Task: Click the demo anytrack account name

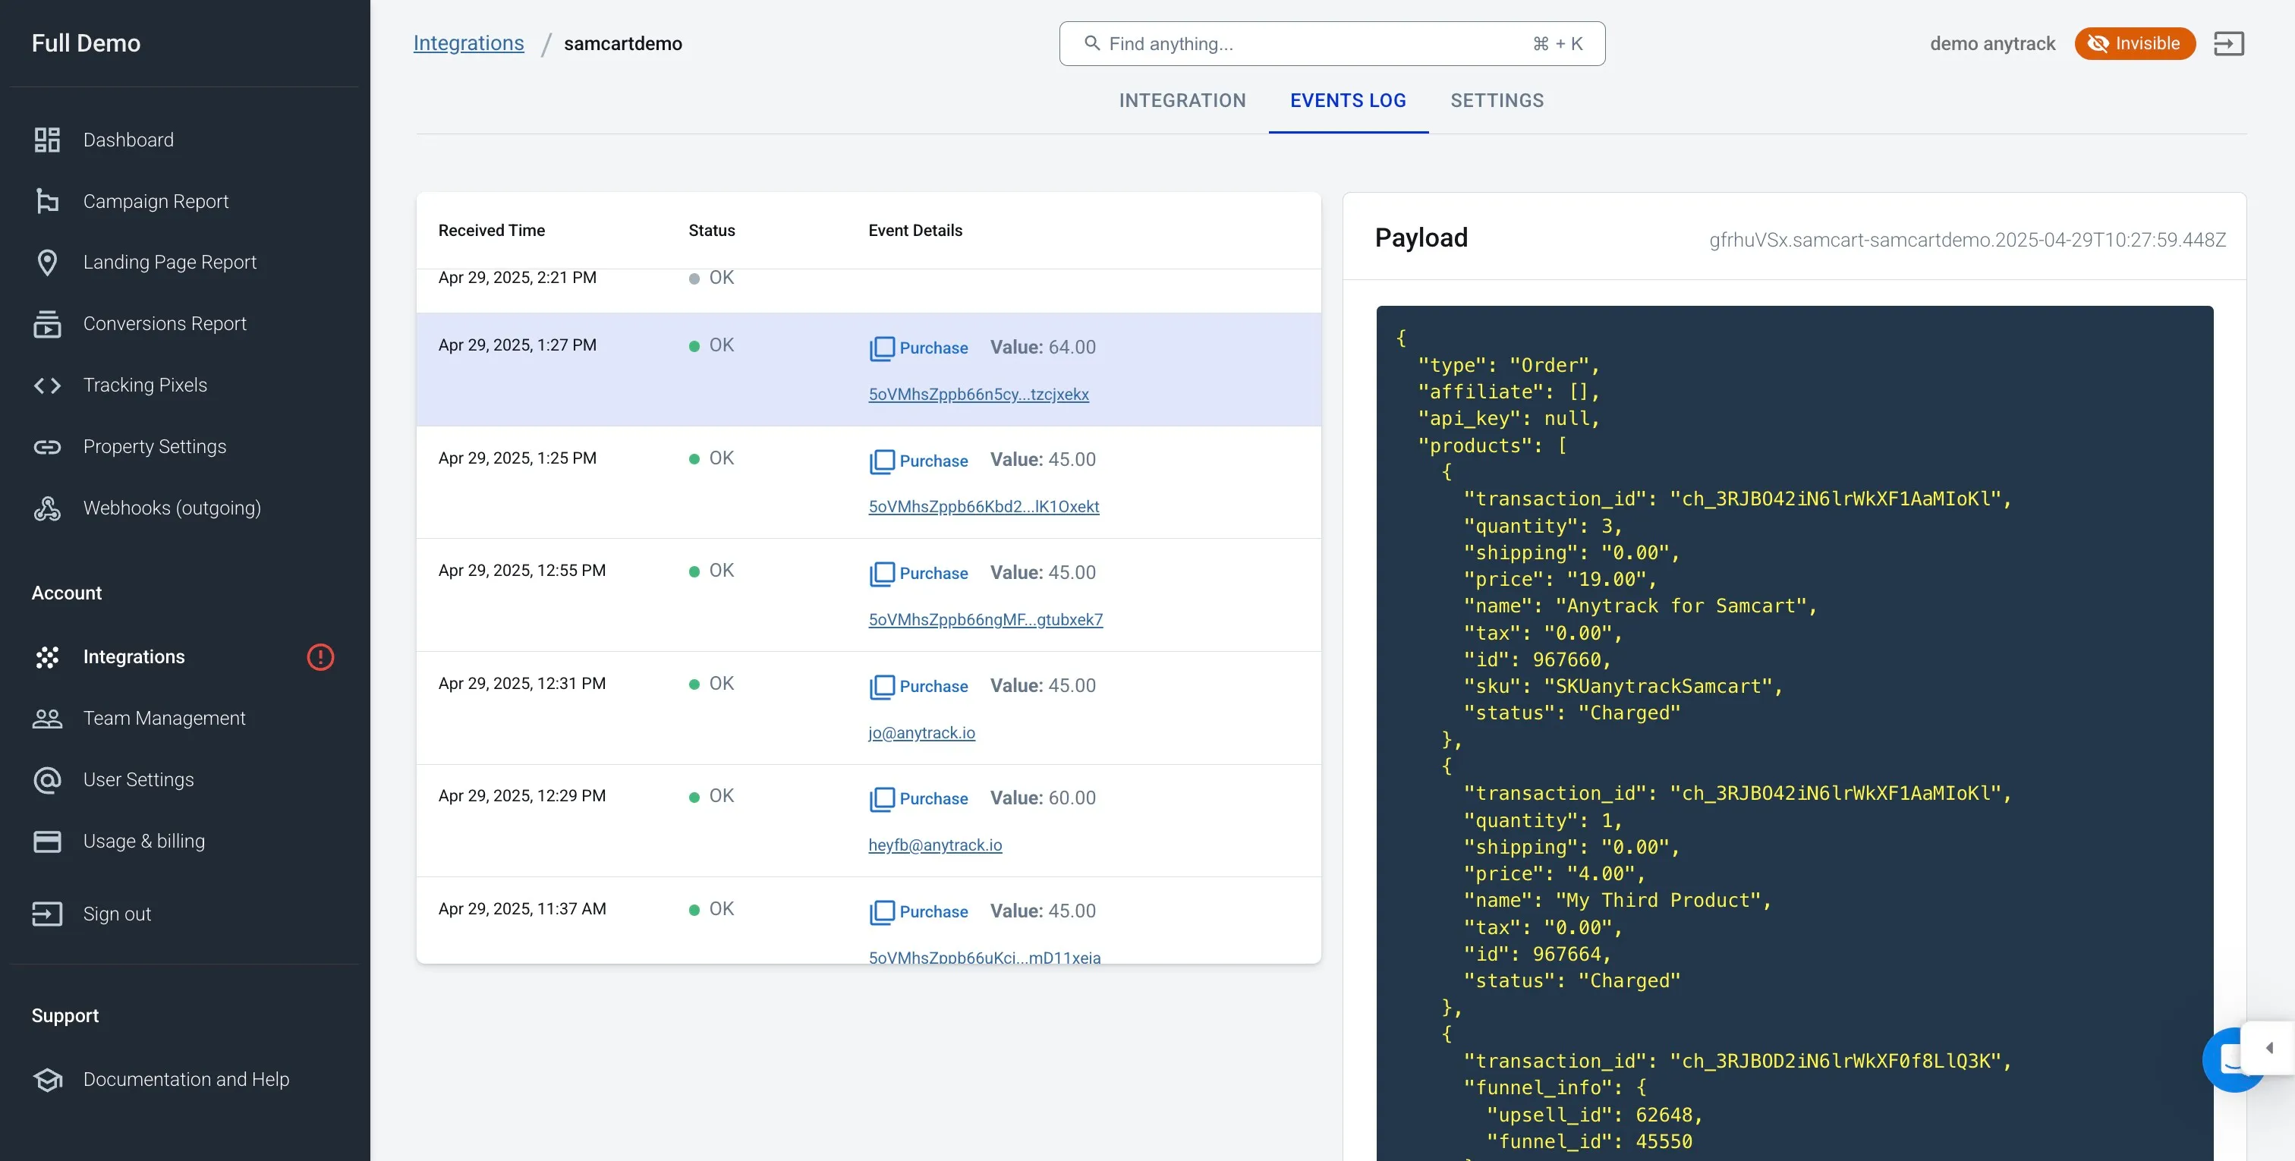Action: tap(1992, 44)
